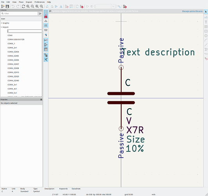Screen dimensions: 208x196
Task: Save changes with the floppy disk icon
Action: (7, 6)
